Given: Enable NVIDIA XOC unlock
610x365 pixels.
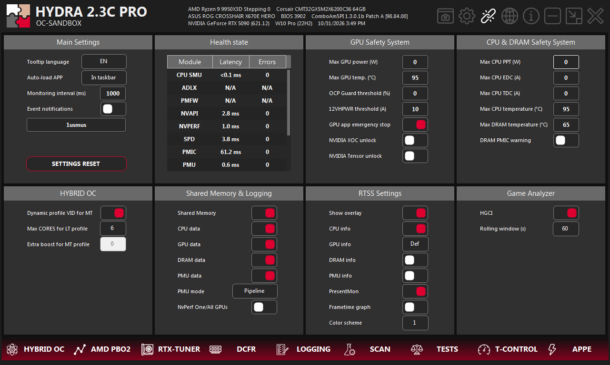Looking at the screenshot, I should pyautogui.click(x=415, y=140).
